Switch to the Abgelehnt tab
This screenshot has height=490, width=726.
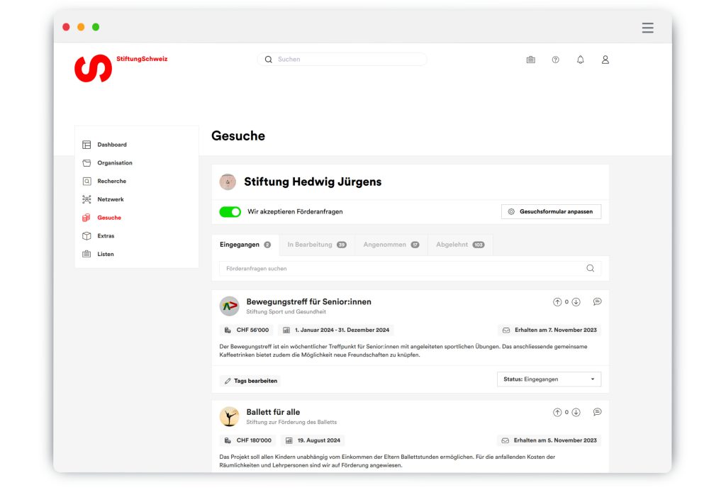[459, 245]
